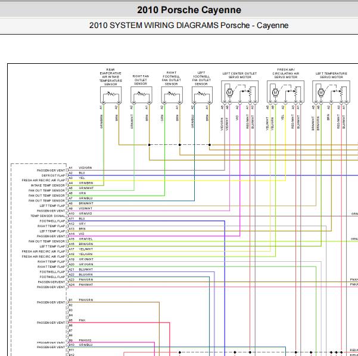This screenshot has width=358, height=356.
Task: Click pin A14 wire color "VIO"
Action: point(82,234)
